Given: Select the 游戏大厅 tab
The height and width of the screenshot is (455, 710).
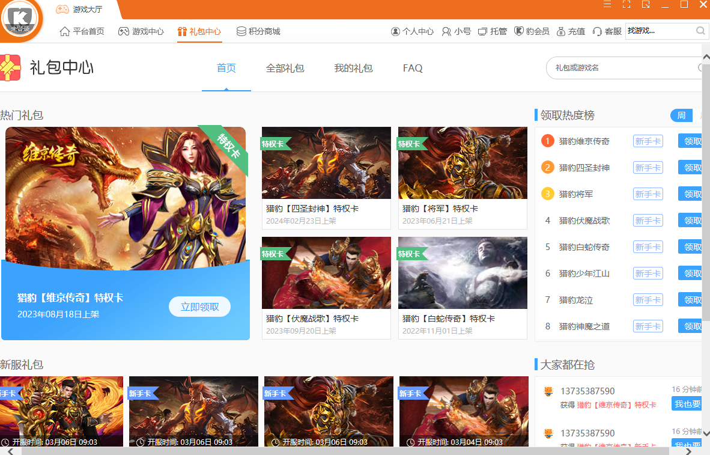Looking at the screenshot, I should pyautogui.click(x=80, y=10).
